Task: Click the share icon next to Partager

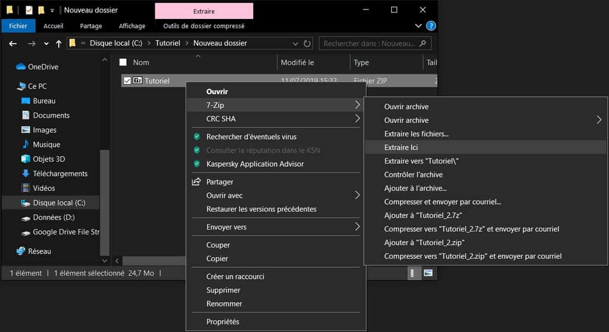Action: [x=196, y=181]
